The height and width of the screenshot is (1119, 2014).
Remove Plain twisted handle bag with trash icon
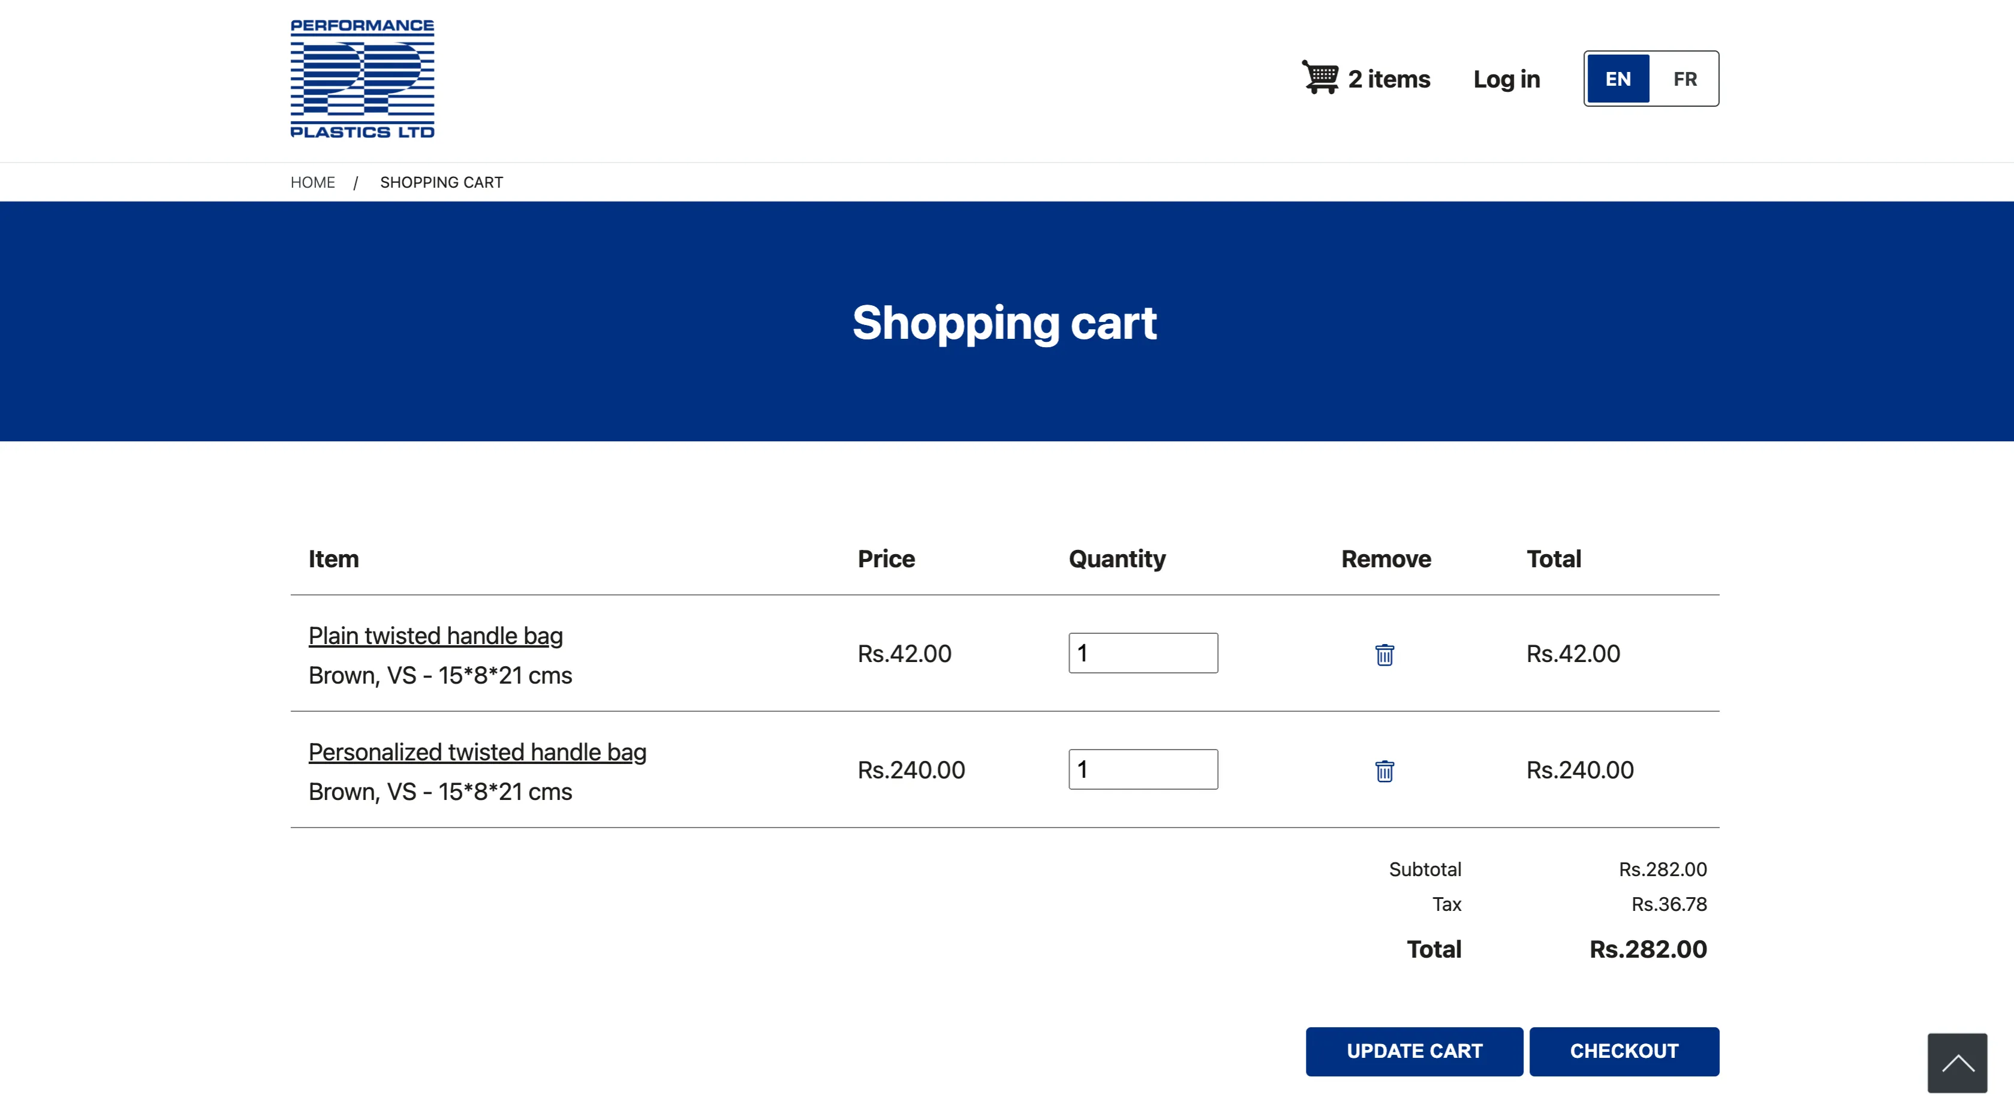[x=1384, y=654]
